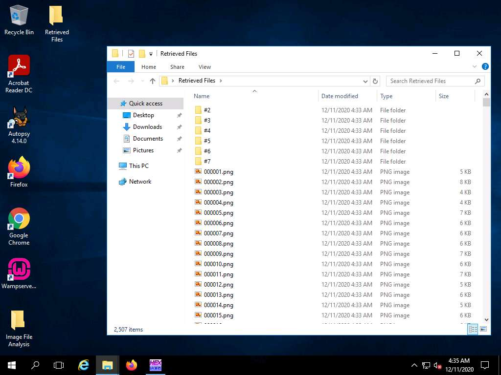Image resolution: width=501 pixels, height=375 pixels.
Task: Click the Search Retrieved Files field
Action: 435,81
